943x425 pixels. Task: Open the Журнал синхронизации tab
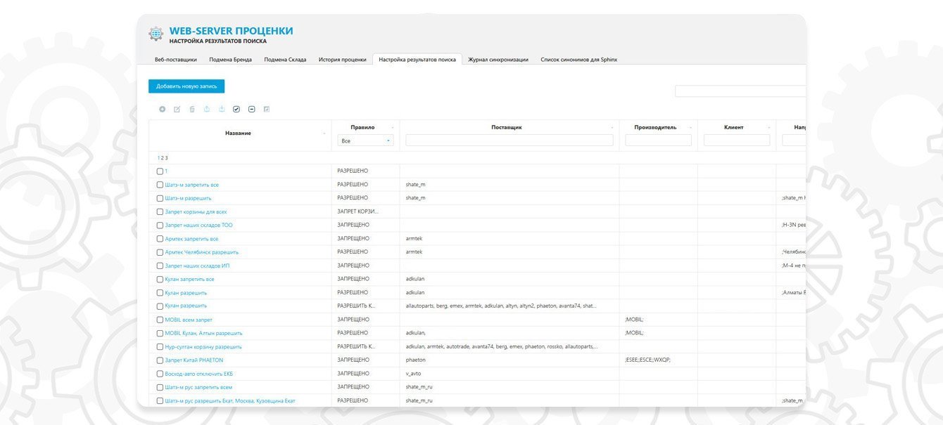(x=498, y=60)
